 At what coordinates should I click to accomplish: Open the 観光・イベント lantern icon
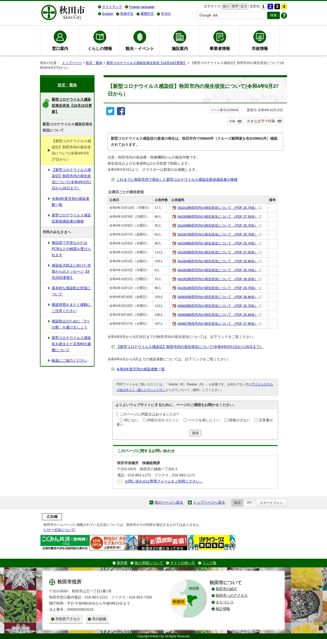click(140, 37)
